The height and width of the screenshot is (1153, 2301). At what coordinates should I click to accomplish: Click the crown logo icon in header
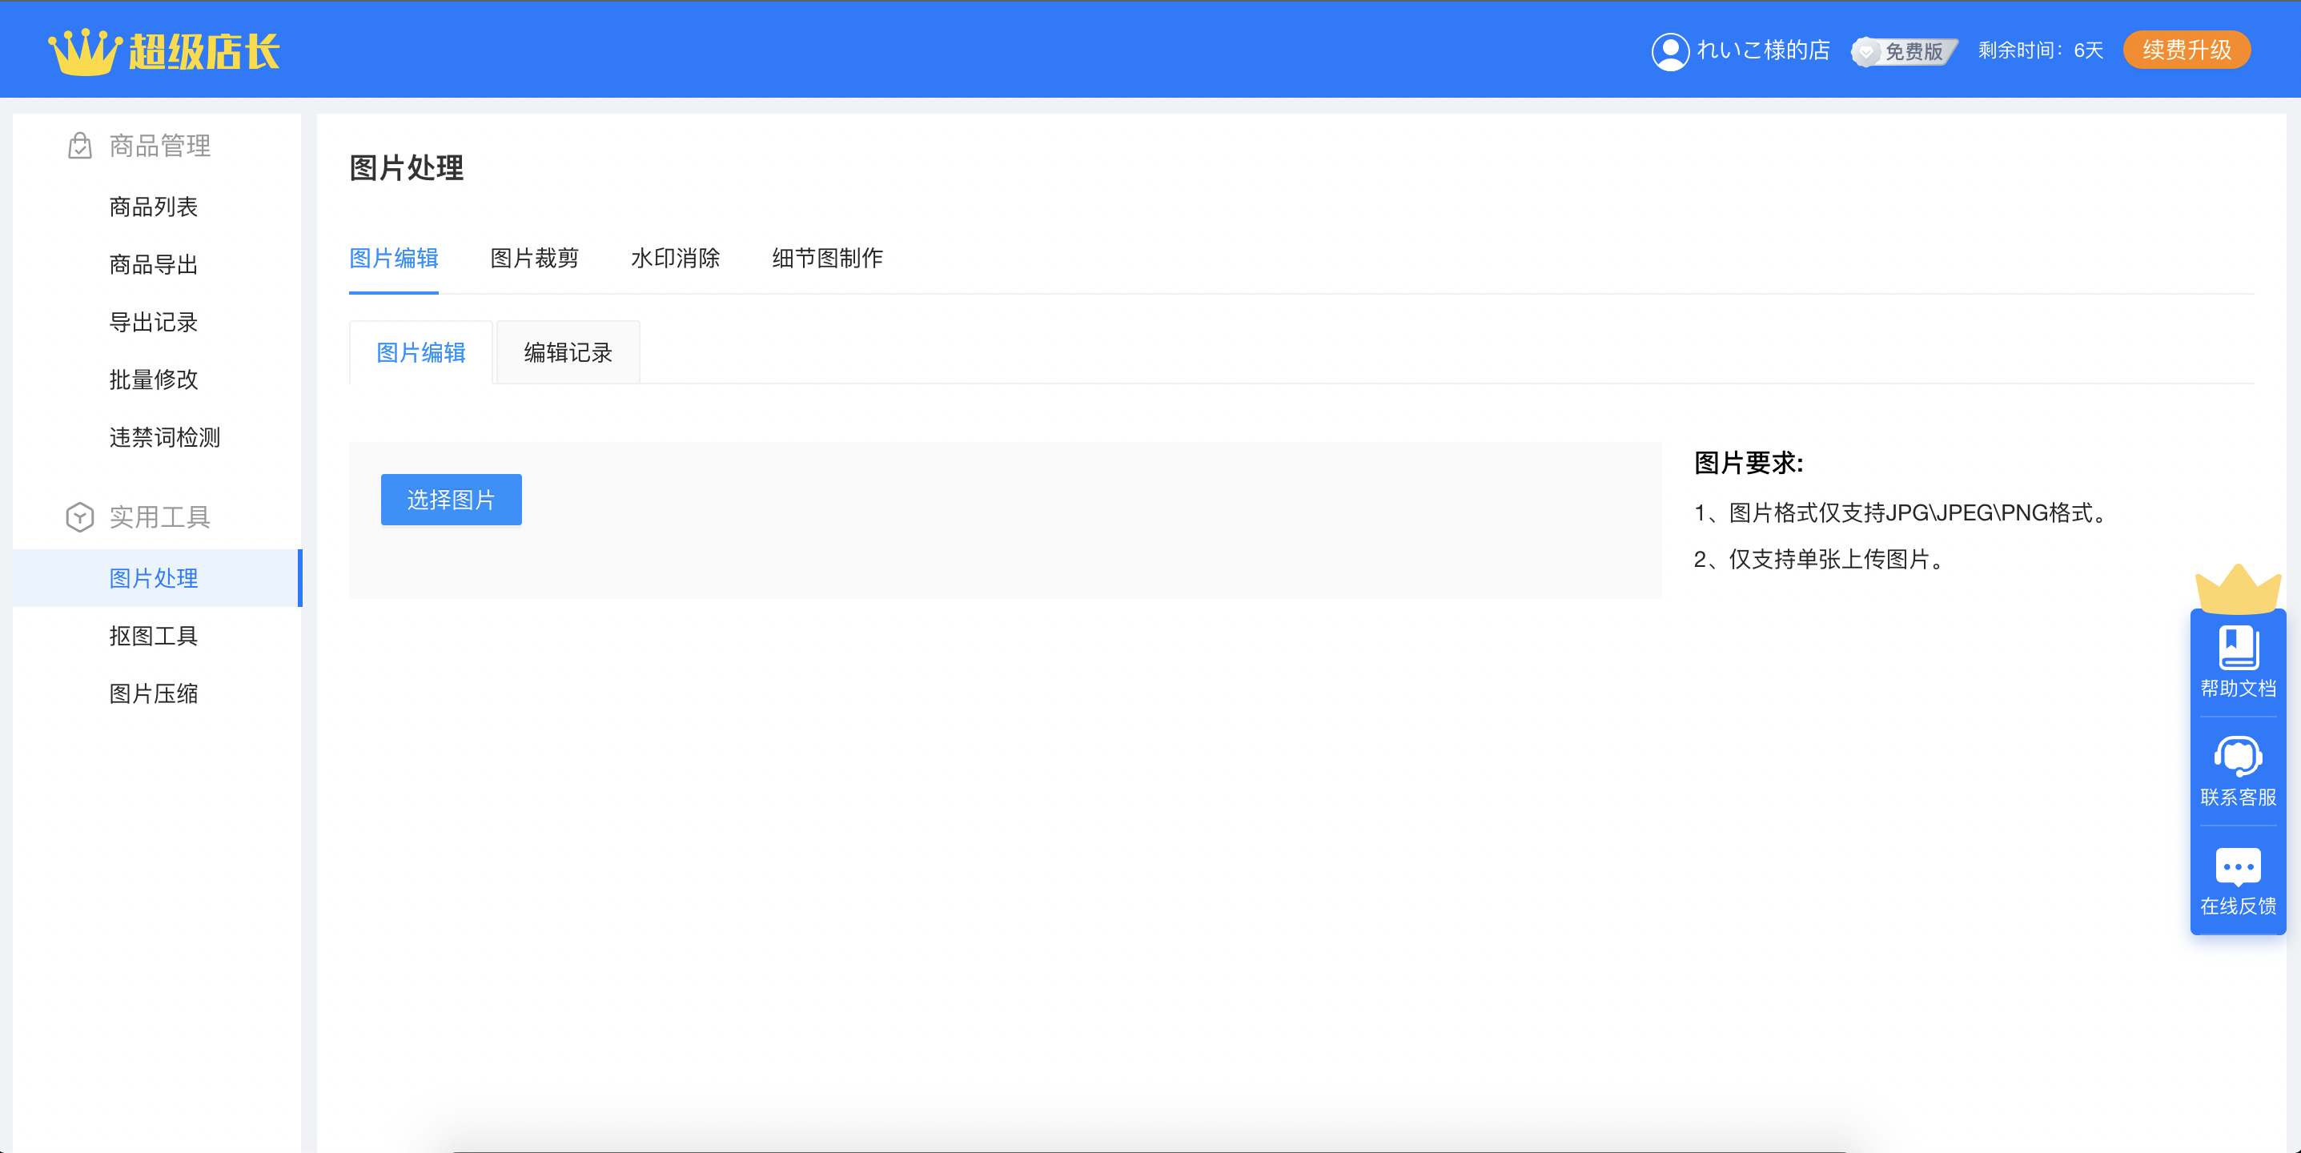click(x=85, y=52)
